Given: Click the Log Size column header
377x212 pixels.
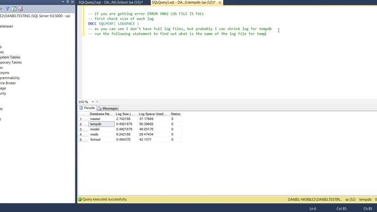Looking at the screenshot, I should [125, 114].
